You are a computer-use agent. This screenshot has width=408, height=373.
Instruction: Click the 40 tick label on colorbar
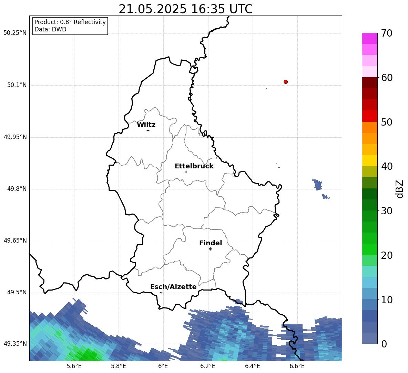[x=387, y=166]
